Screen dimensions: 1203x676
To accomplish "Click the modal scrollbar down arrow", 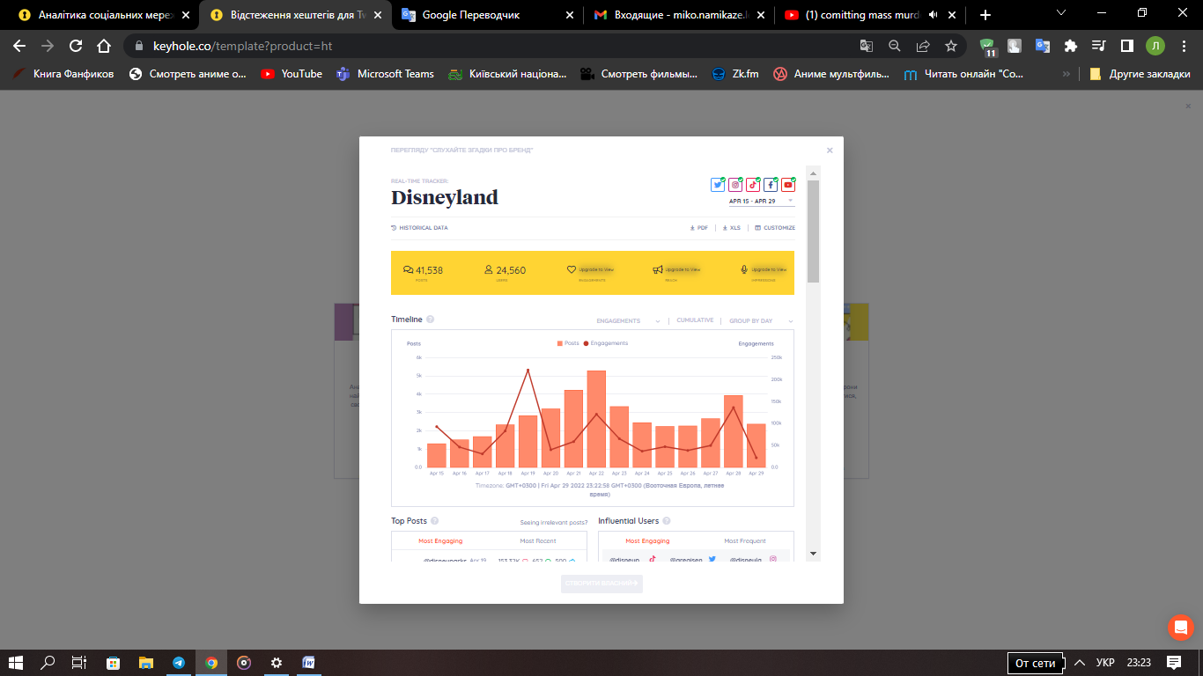I will [x=814, y=554].
